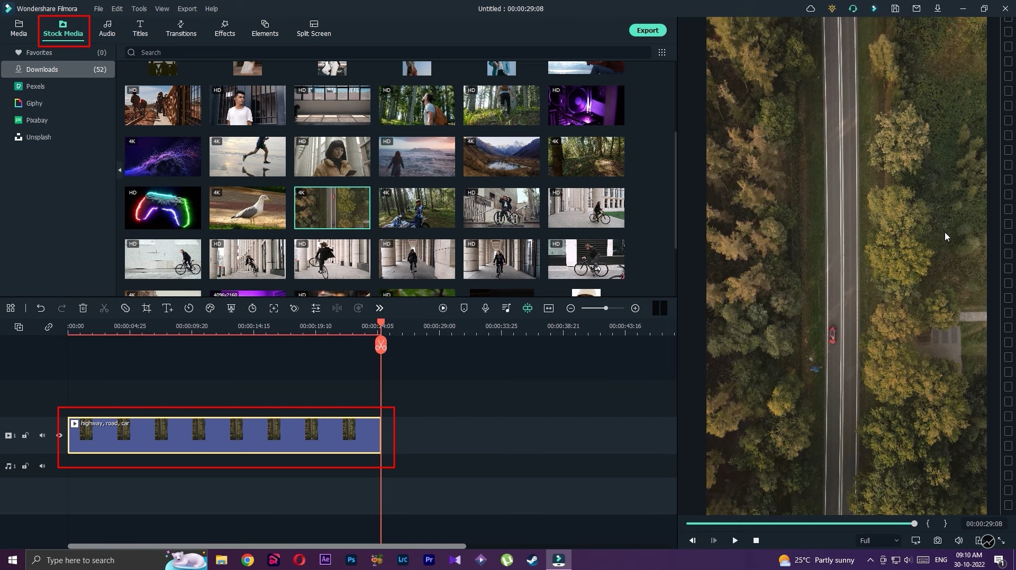Toggle the auto ripple link icon
The width and height of the screenshot is (1016, 570).
49,327
